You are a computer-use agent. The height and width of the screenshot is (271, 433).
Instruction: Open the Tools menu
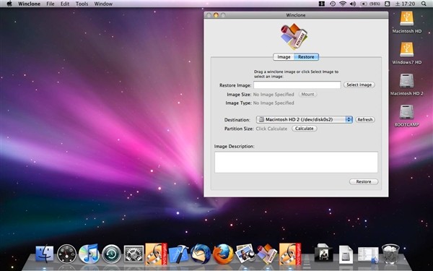click(82, 4)
